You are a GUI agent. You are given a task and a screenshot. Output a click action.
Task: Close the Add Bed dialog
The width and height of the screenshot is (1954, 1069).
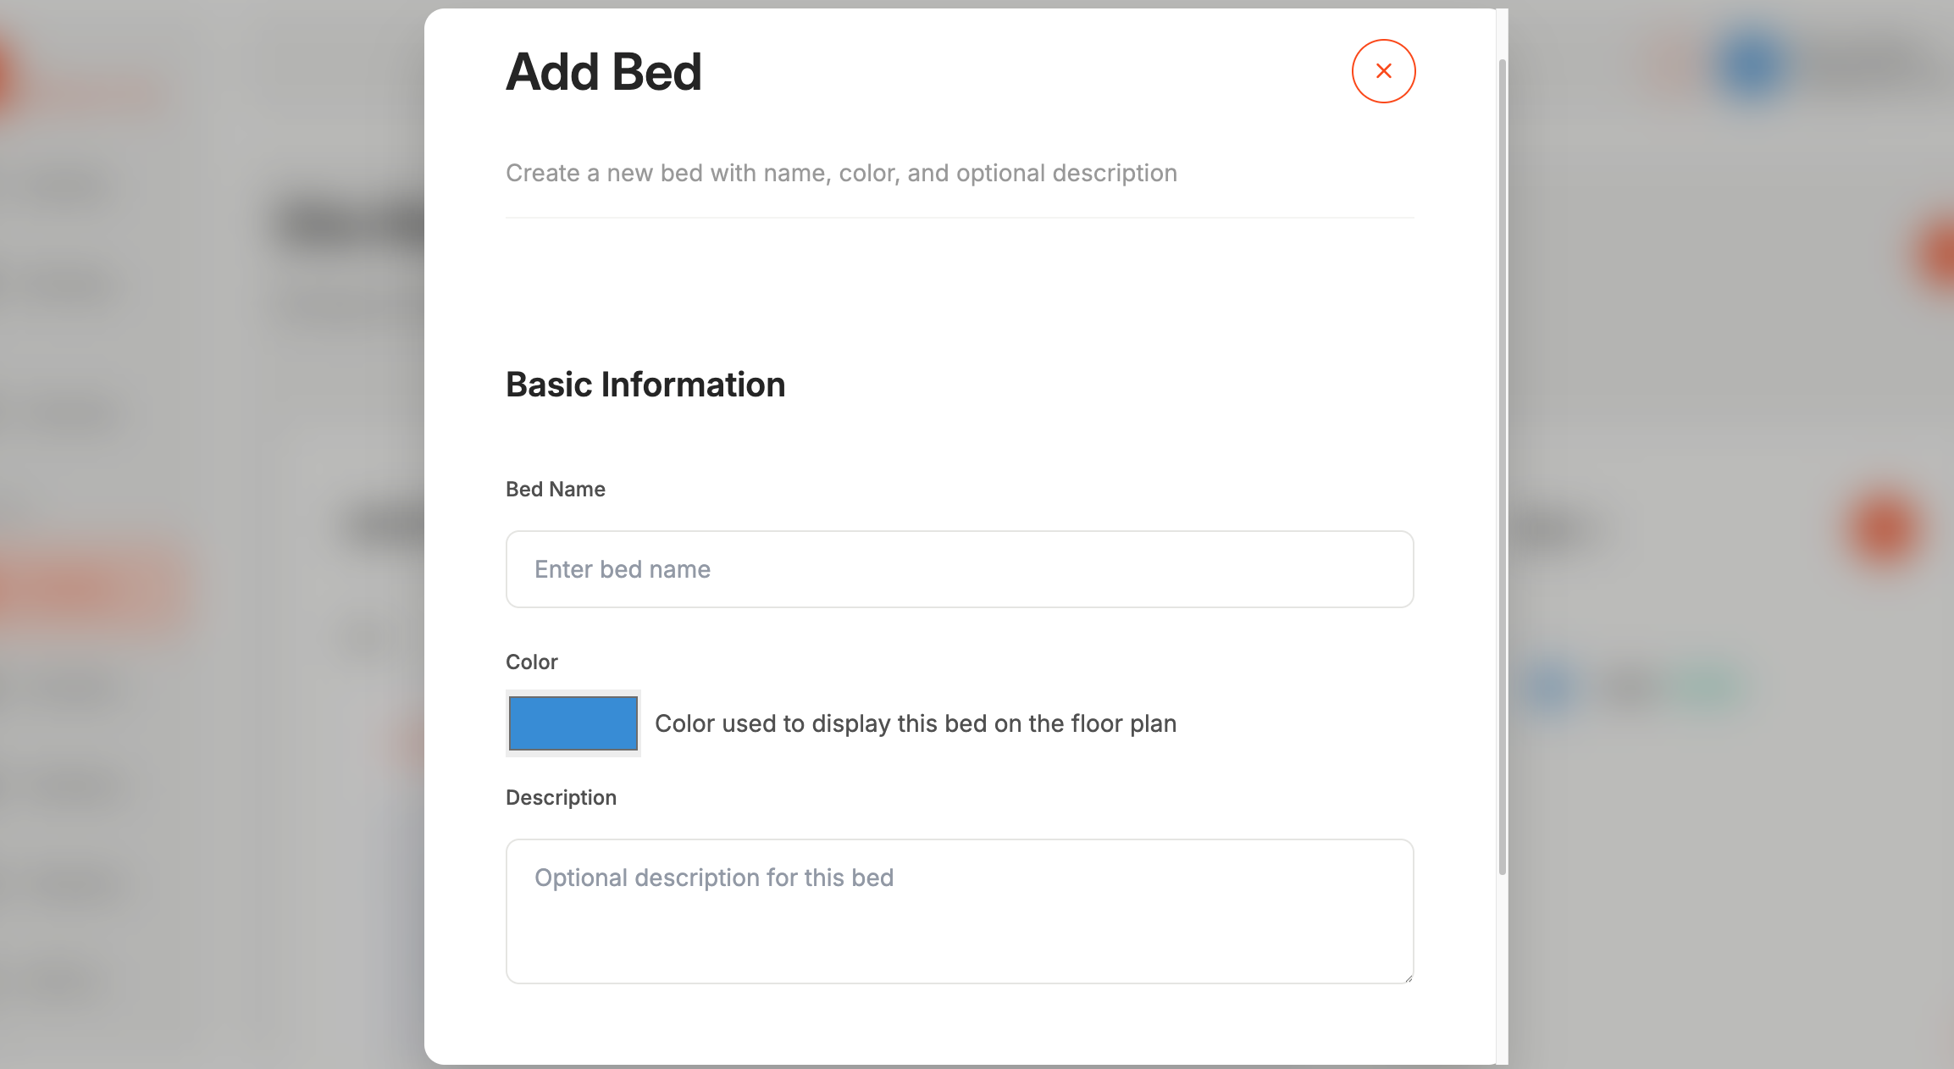click(x=1383, y=71)
